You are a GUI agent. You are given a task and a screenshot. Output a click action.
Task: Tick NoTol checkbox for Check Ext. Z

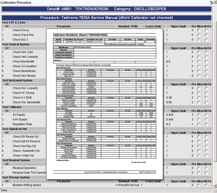point(206,40)
